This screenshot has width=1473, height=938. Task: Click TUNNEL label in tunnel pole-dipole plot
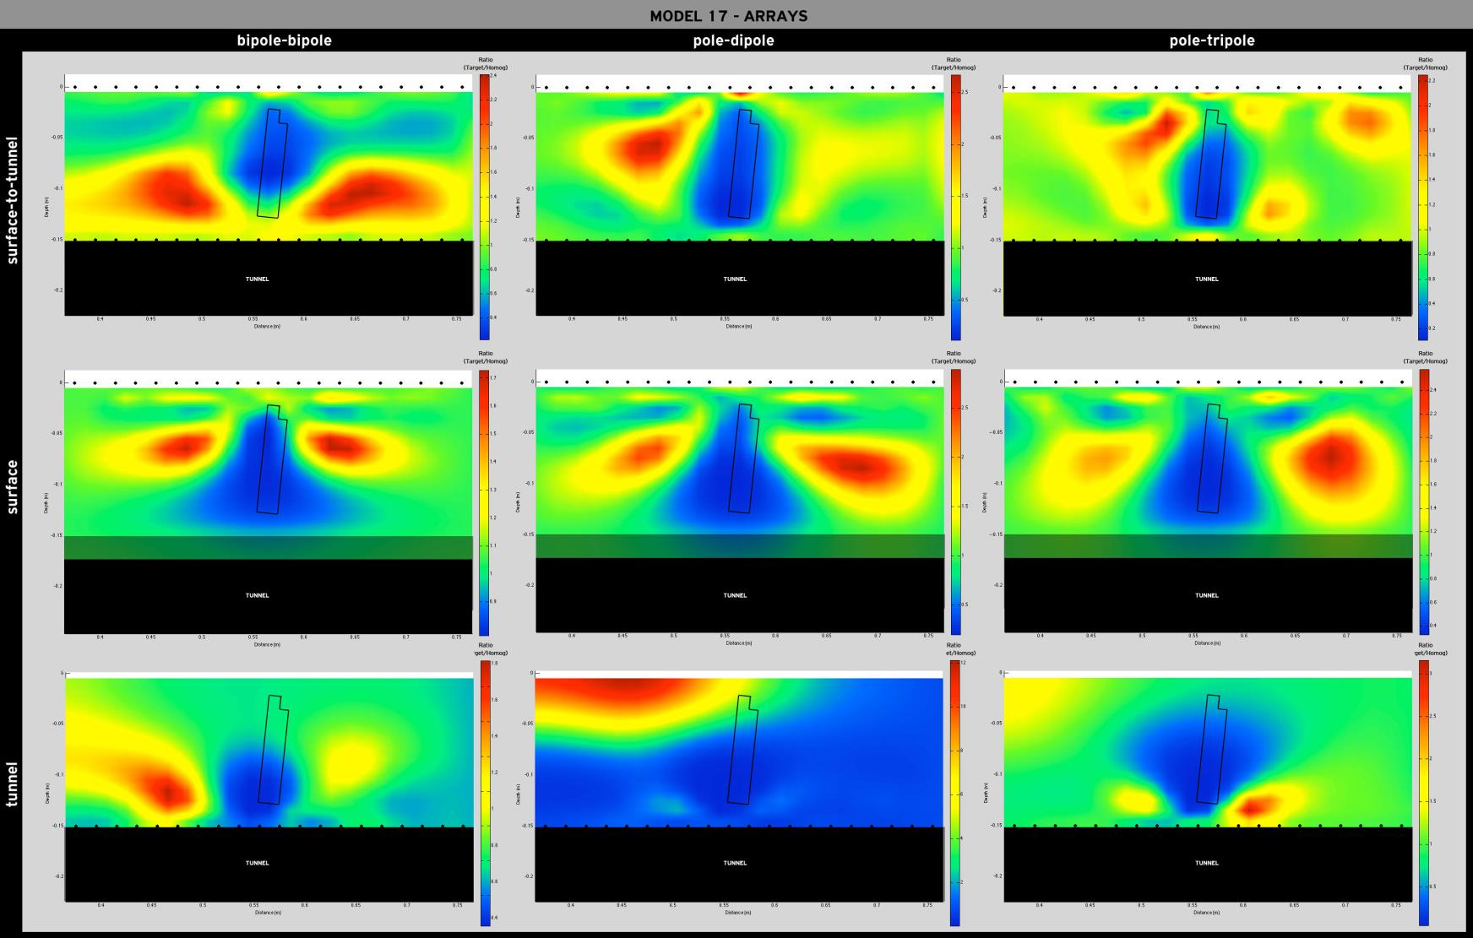pos(735,863)
